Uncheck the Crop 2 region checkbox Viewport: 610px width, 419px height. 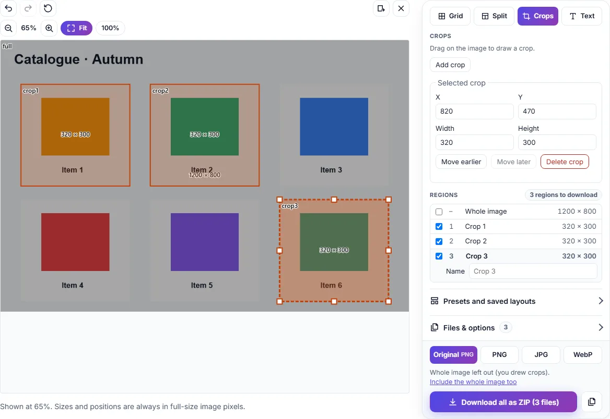click(439, 241)
